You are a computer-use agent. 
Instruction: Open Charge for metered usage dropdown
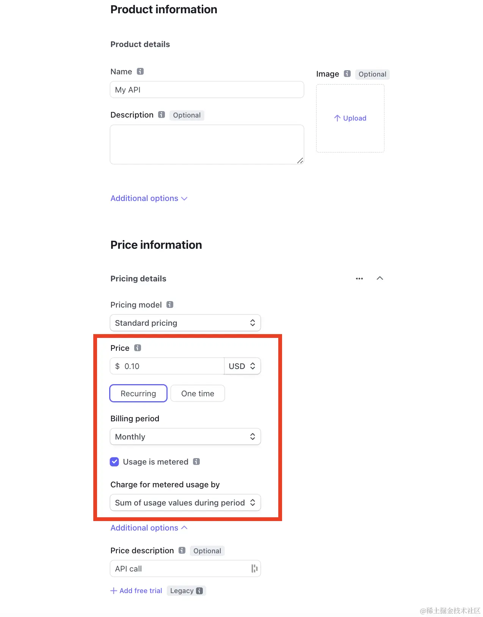point(185,502)
